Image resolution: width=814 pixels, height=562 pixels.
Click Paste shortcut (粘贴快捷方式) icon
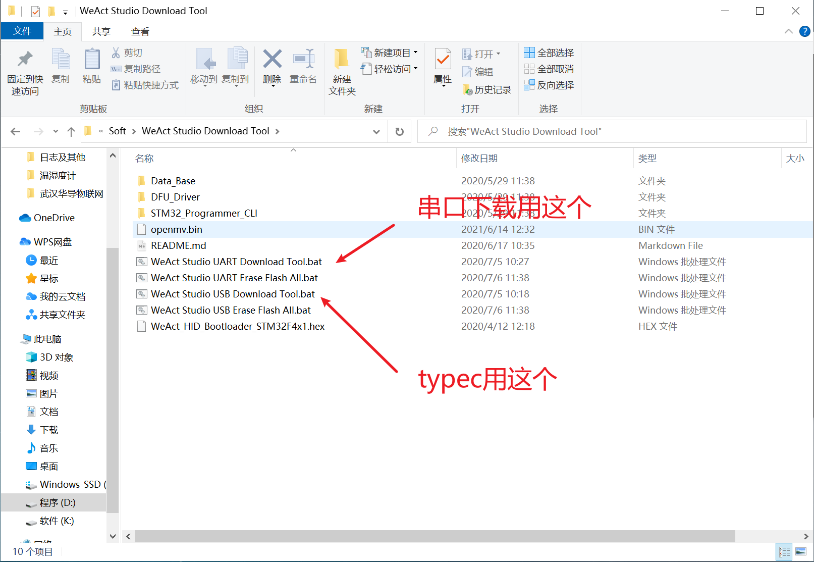tap(116, 85)
